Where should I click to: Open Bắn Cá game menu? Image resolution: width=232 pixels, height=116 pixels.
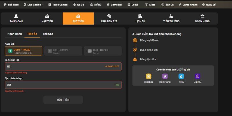pos(168,5)
